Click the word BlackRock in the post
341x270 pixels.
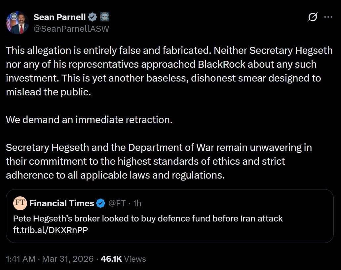(x=221, y=64)
